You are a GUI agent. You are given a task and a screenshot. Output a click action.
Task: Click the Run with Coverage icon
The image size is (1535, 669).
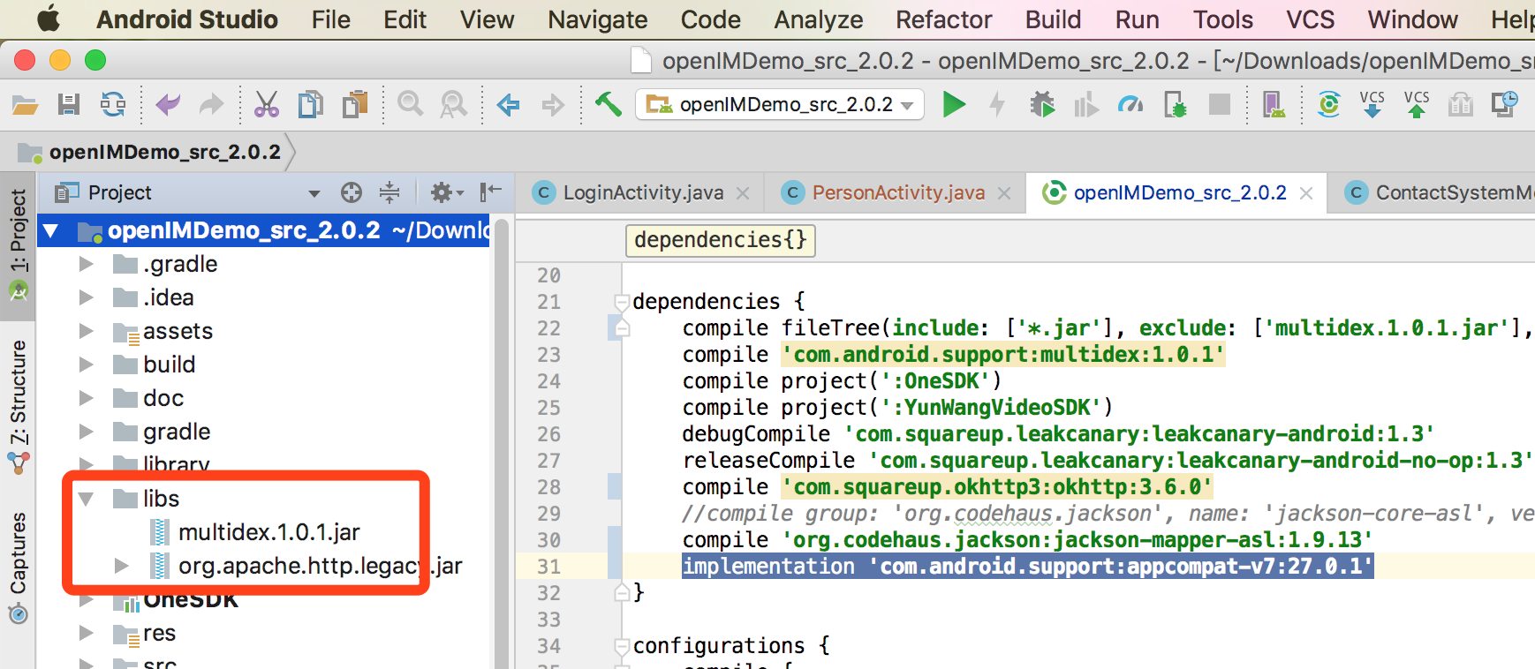pos(1085,105)
